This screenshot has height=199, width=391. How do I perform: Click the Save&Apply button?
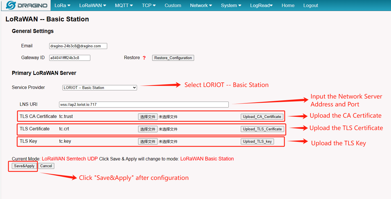pos(24,166)
